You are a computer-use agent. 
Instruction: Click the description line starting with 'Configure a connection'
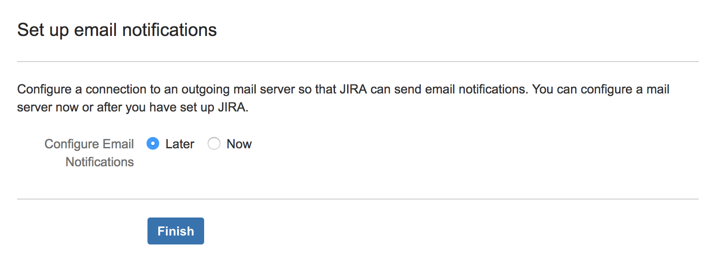[x=343, y=89]
